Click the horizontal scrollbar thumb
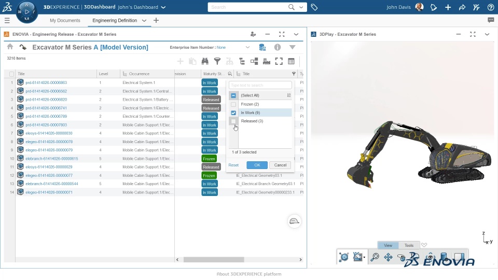The image size is (498, 280). click(214, 260)
